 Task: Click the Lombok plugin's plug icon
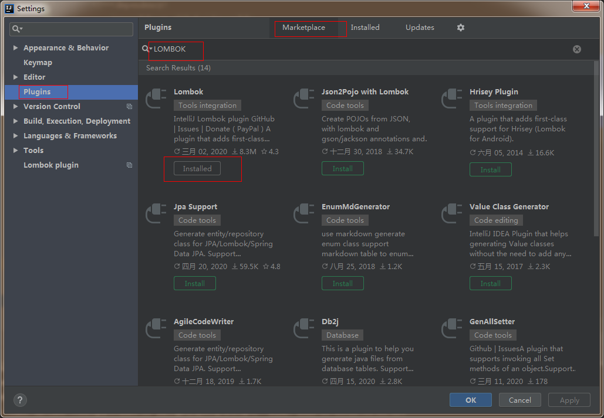(156, 98)
